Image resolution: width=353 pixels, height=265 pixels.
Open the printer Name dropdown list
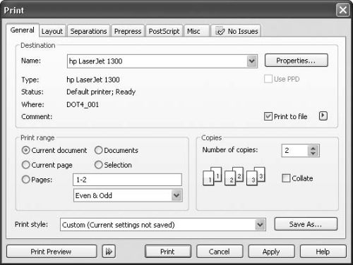click(252, 61)
